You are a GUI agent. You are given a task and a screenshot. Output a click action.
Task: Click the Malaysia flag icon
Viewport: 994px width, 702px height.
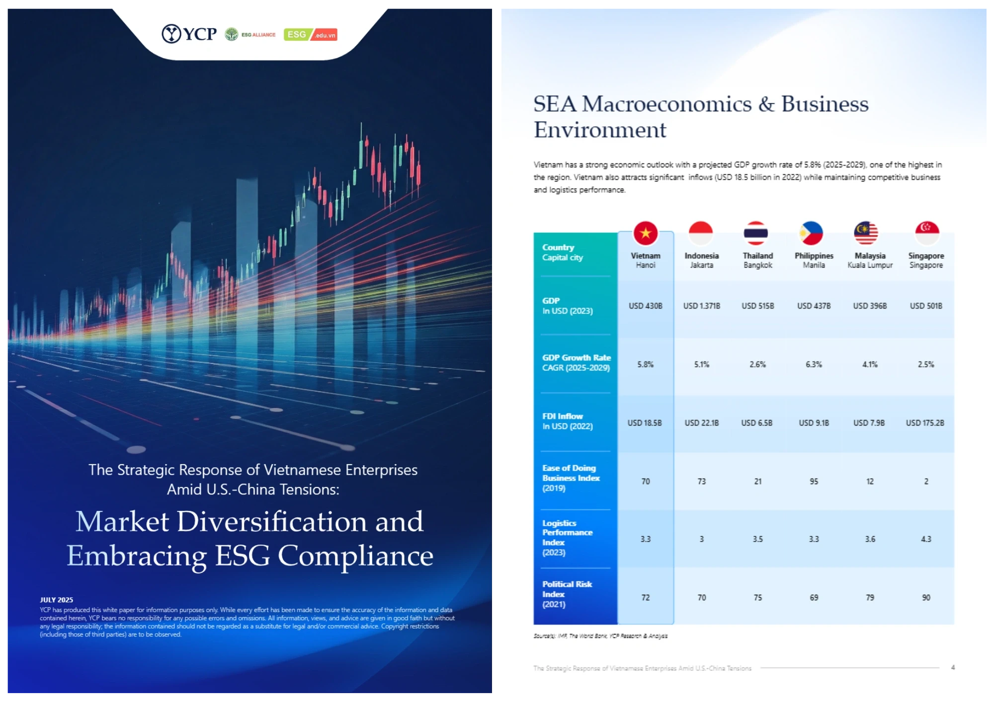(x=869, y=233)
